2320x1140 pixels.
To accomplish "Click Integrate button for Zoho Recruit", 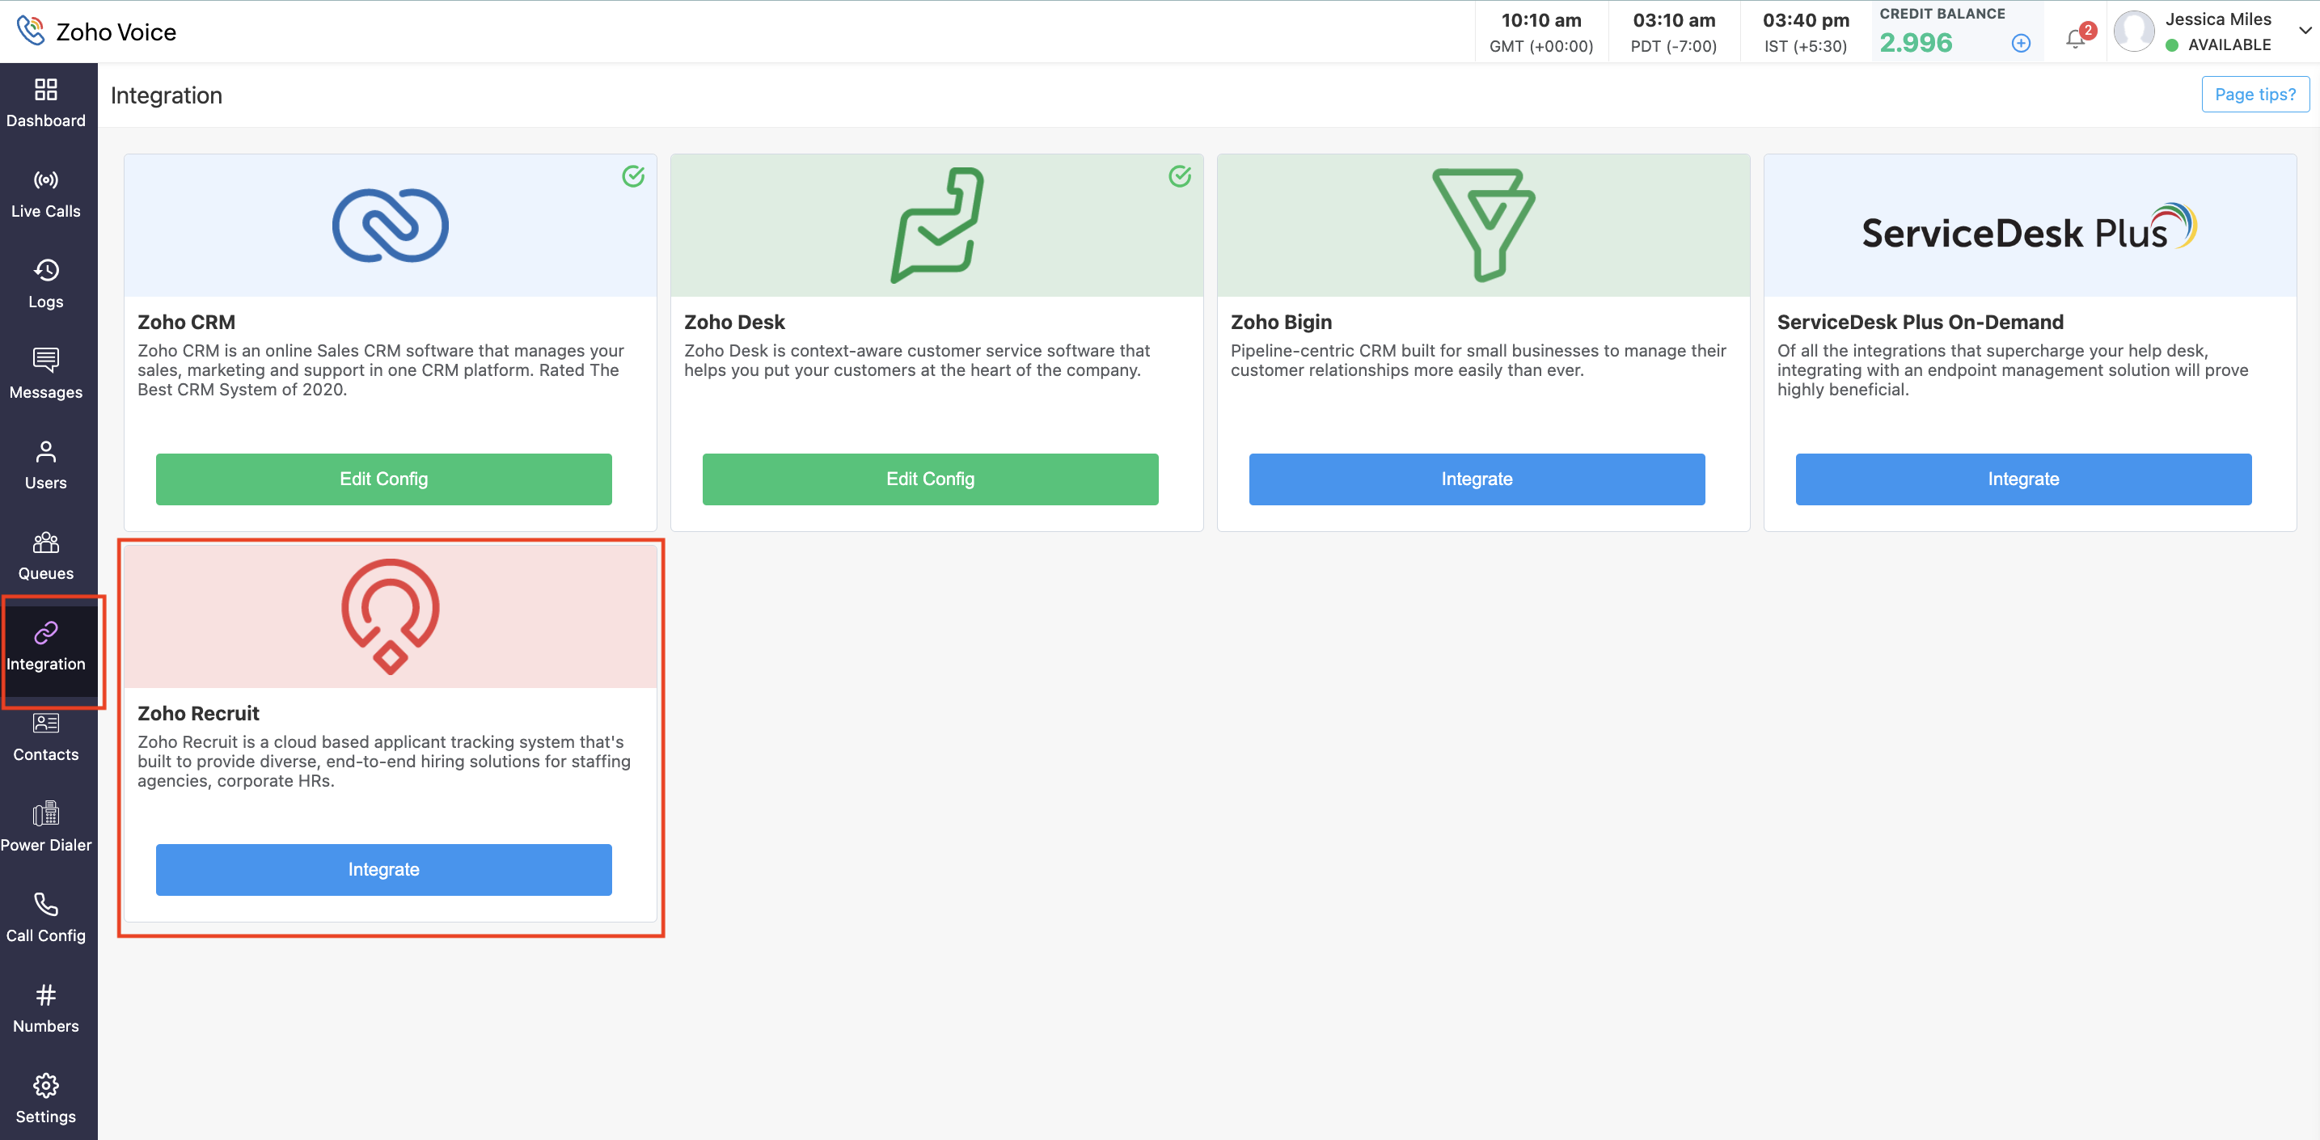I will (383, 870).
